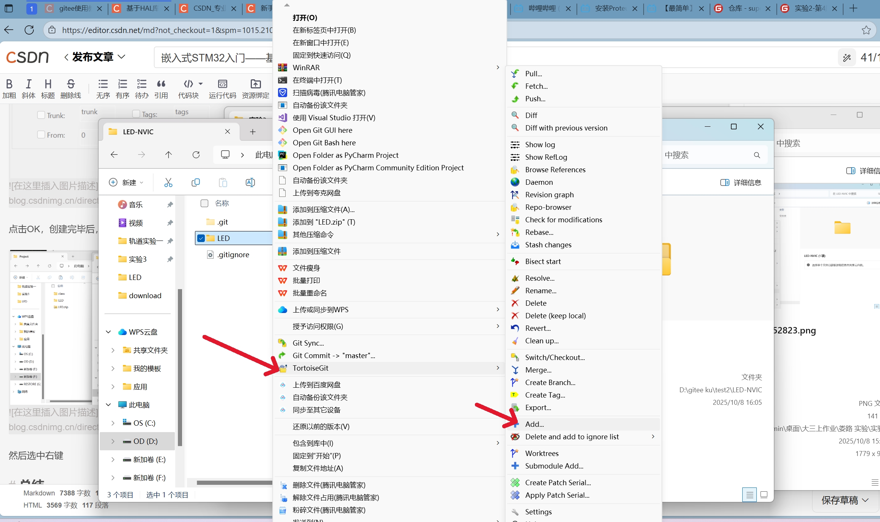
Task: Click the Rename icon in Explorer toolbar
Action: click(250, 182)
